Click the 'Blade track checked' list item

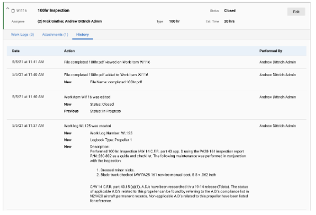(158, 175)
